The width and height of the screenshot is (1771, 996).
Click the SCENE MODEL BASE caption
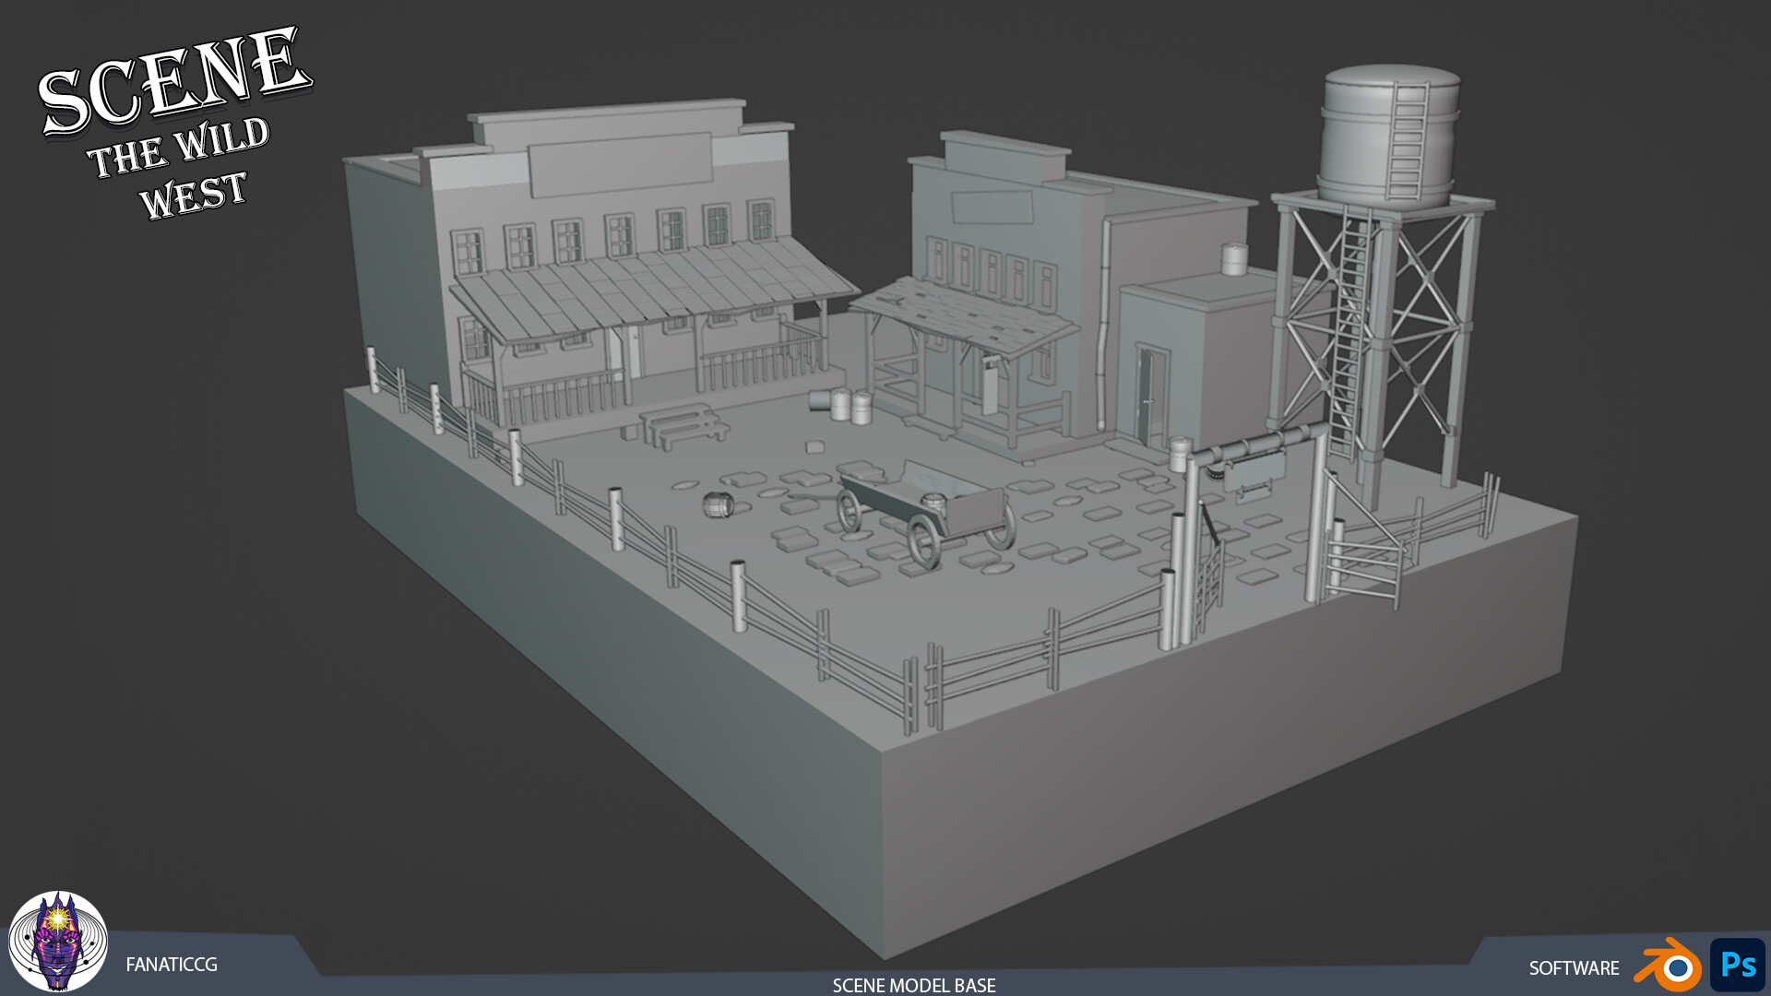tap(914, 985)
